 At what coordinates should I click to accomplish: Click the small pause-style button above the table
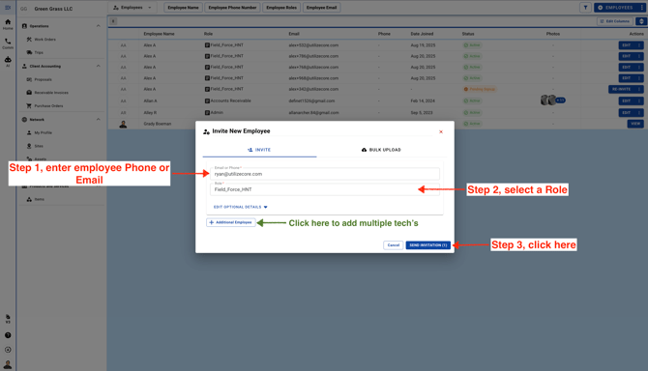pyautogui.click(x=113, y=21)
